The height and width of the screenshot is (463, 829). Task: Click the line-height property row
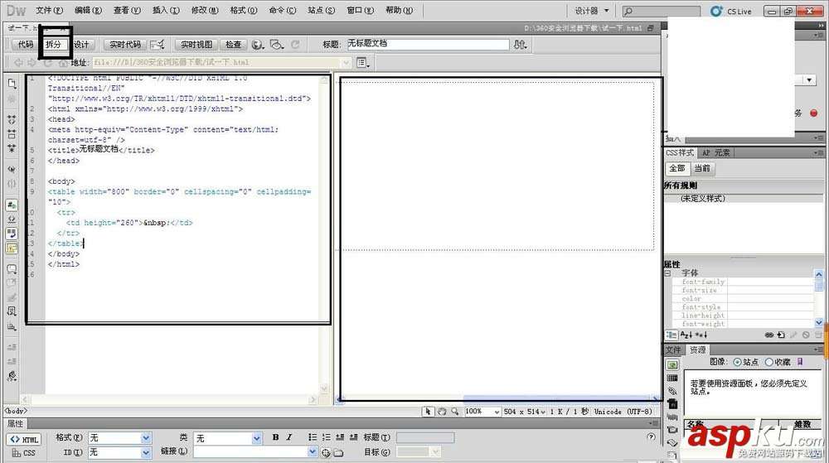click(x=743, y=316)
